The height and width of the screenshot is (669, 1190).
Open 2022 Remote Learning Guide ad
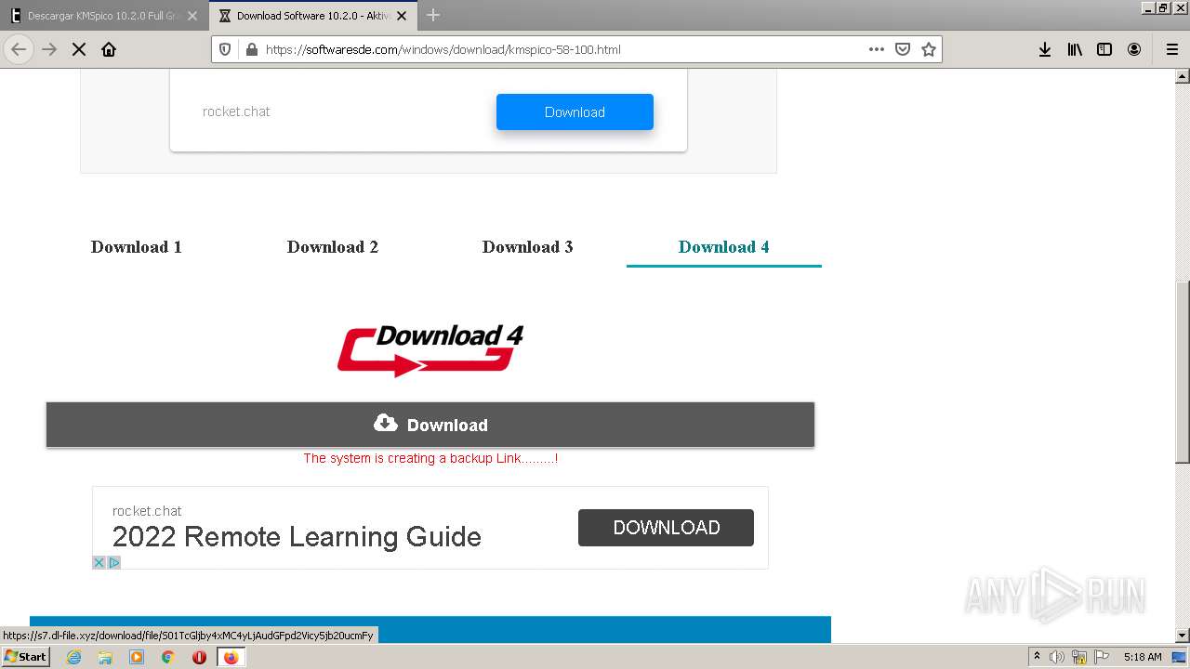coord(297,537)
